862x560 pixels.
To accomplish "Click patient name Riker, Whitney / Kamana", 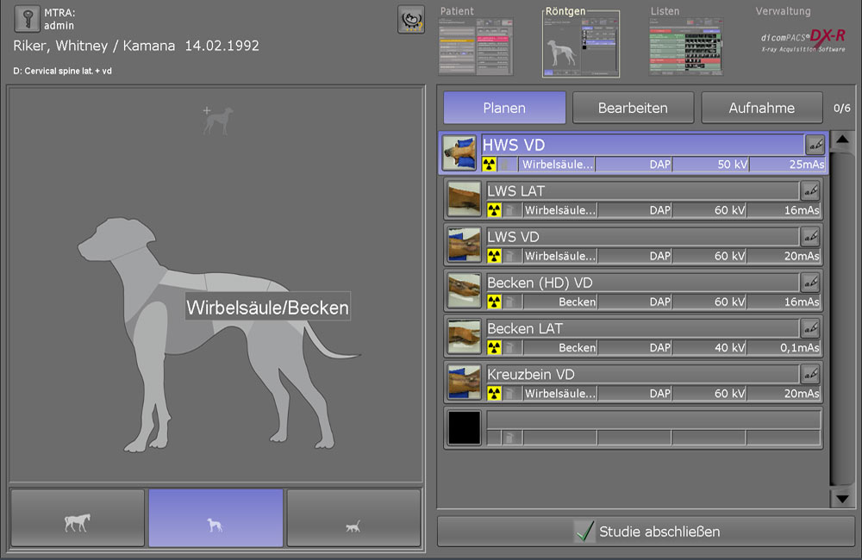I will 94,46.
